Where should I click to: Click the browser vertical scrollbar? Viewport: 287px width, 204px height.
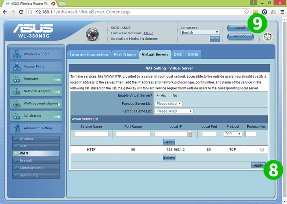coord(285,109)
